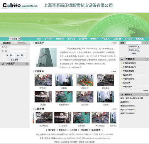Click the 忘记密码 button
Image resolution: width=149 pixels, height=144 pixels.
tap(14, 60)
